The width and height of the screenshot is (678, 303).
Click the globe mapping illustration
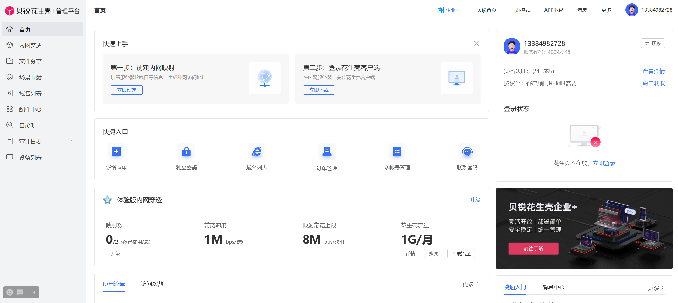[265, 78]
